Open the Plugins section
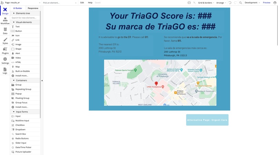The width and height of the screenshot is (278, 155). click(x=5, y=51)
